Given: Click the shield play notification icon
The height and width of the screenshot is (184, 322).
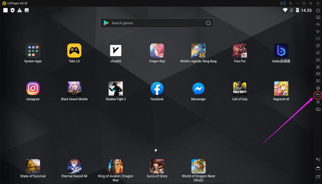Looking at the screenshot, I should (x=13, y=10).
